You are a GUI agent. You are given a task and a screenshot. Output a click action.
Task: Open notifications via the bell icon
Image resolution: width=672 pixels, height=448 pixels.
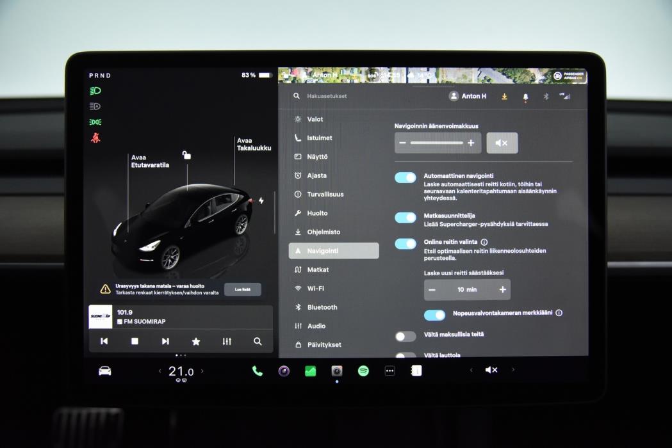525,96
